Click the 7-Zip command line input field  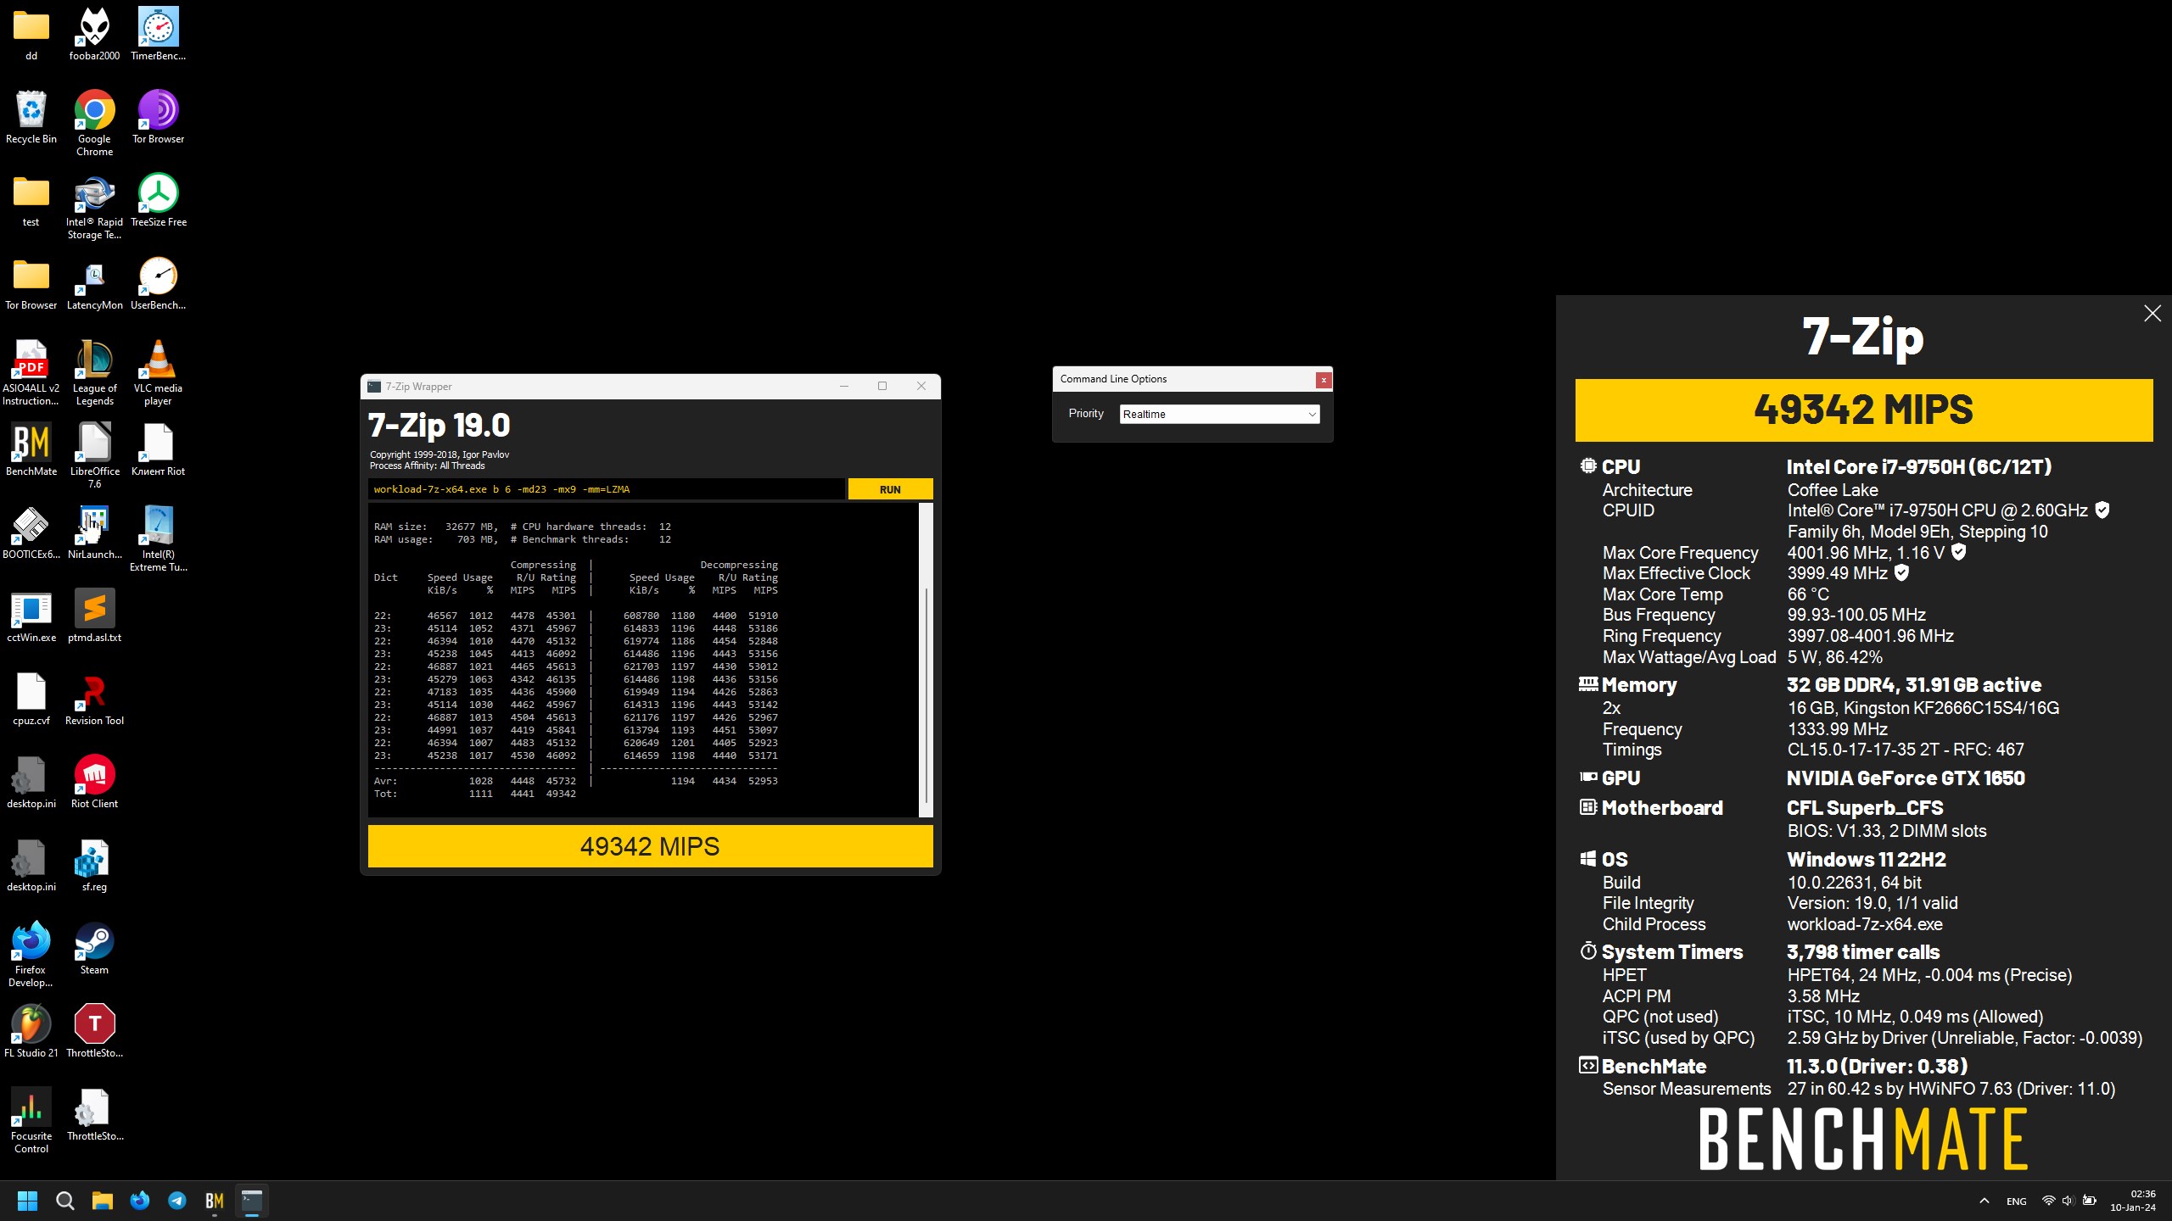(607, 489)
